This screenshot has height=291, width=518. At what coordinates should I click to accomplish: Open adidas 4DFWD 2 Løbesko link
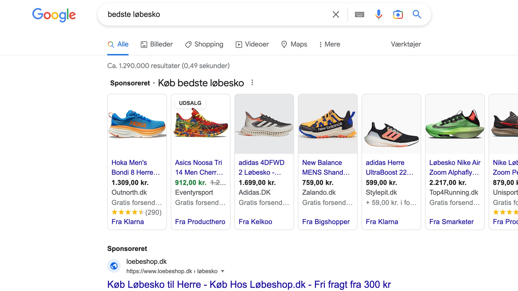pyautogui.click(x=261, y=167)
